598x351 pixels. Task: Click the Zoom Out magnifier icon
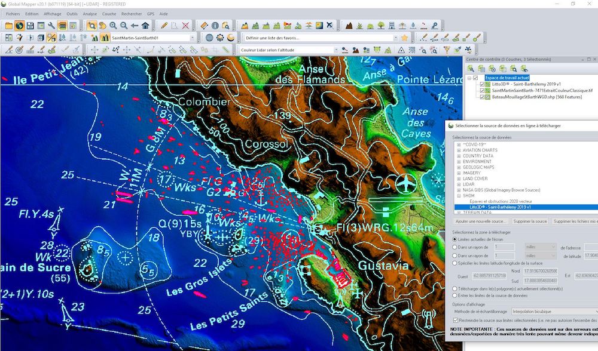(124, 26)
